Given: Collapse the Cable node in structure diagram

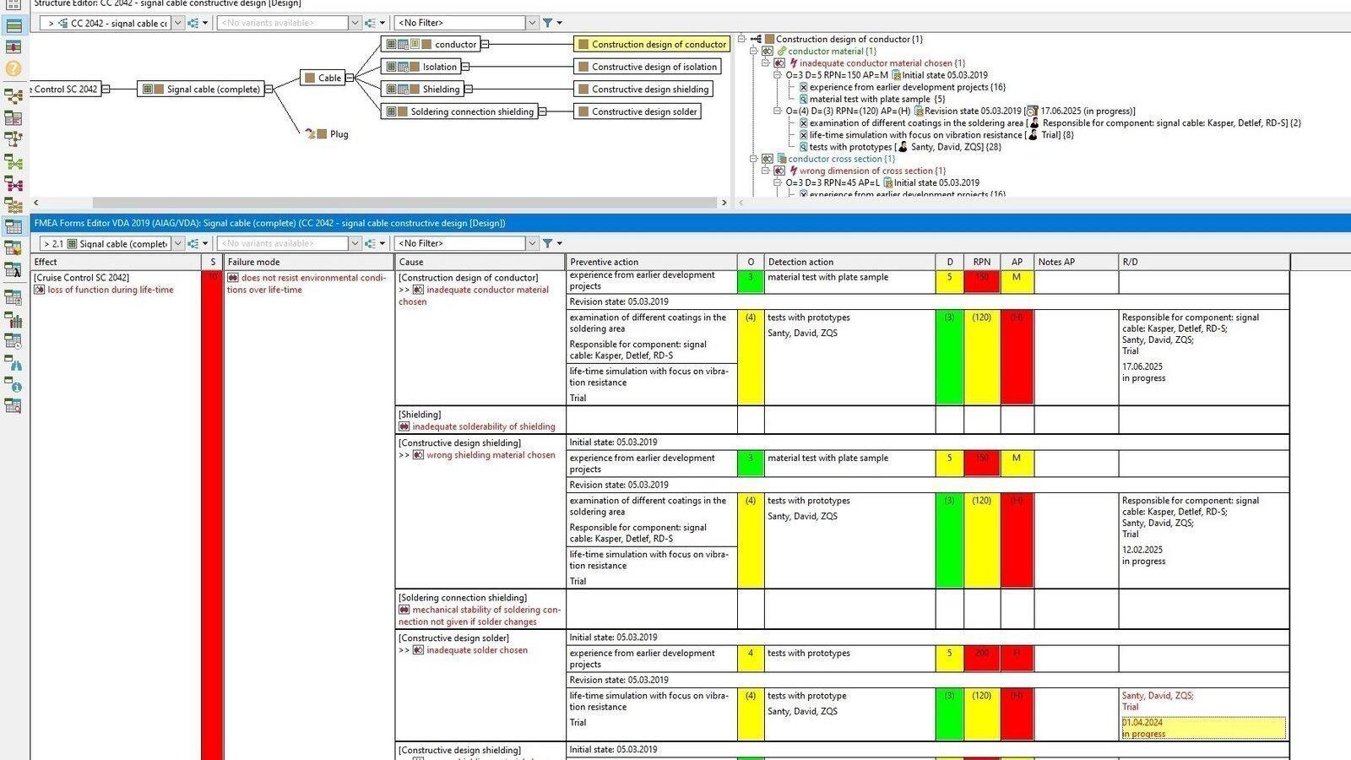Looking at the screenshot, I should click(349, 78).
